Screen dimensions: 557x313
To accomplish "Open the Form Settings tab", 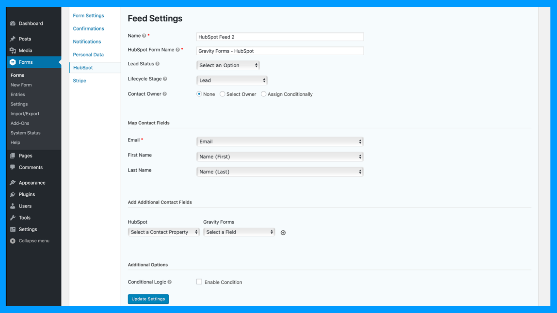I will [88, 16].
